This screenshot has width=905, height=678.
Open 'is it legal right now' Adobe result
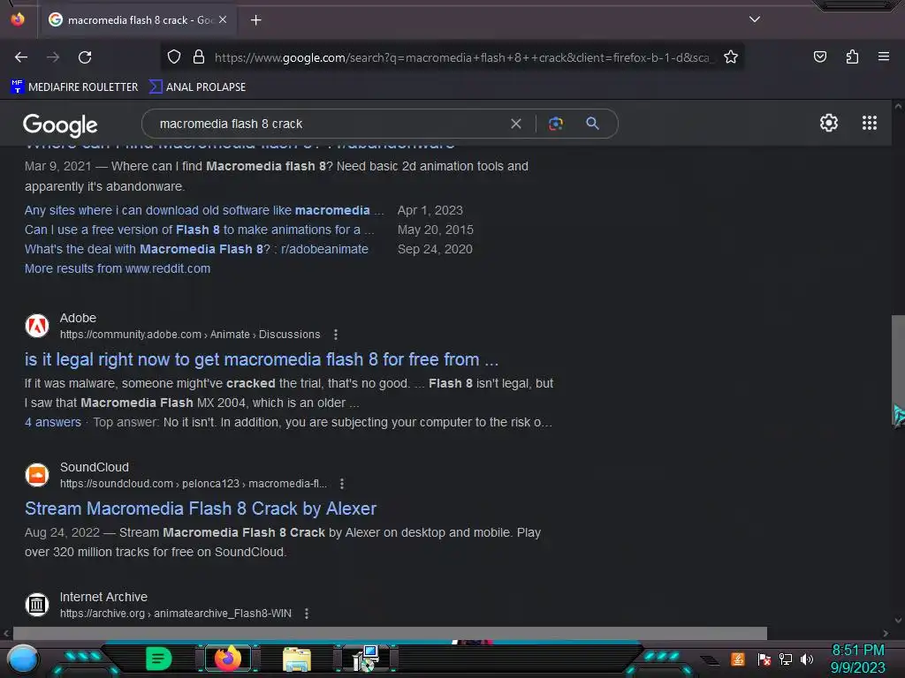click(262, 360)
